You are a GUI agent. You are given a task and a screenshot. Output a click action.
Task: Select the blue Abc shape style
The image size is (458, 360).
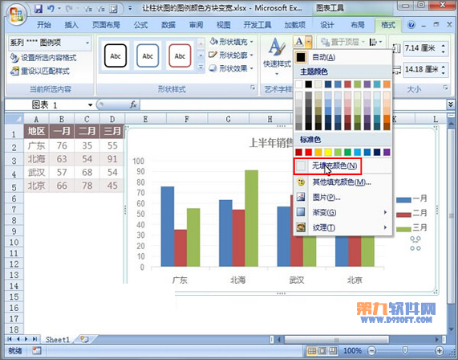click(148, 55)
